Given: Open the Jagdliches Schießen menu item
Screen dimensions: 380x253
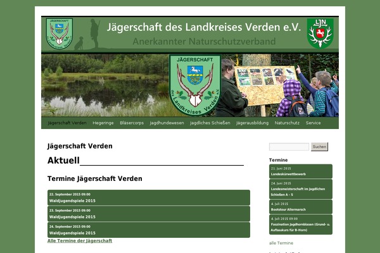Looking at the screenshot, I should pyautogui.click(x=210, y=123).
